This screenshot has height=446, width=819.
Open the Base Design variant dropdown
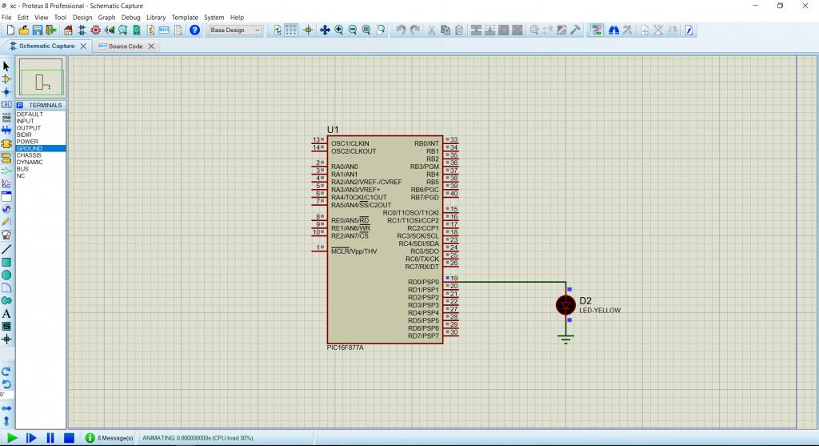tap(235, 30)
